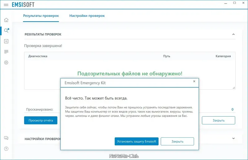Open the hamburger menu next to Emsisoft logo
This screenshot has width=248, height=160.
[x=6, y=5]
